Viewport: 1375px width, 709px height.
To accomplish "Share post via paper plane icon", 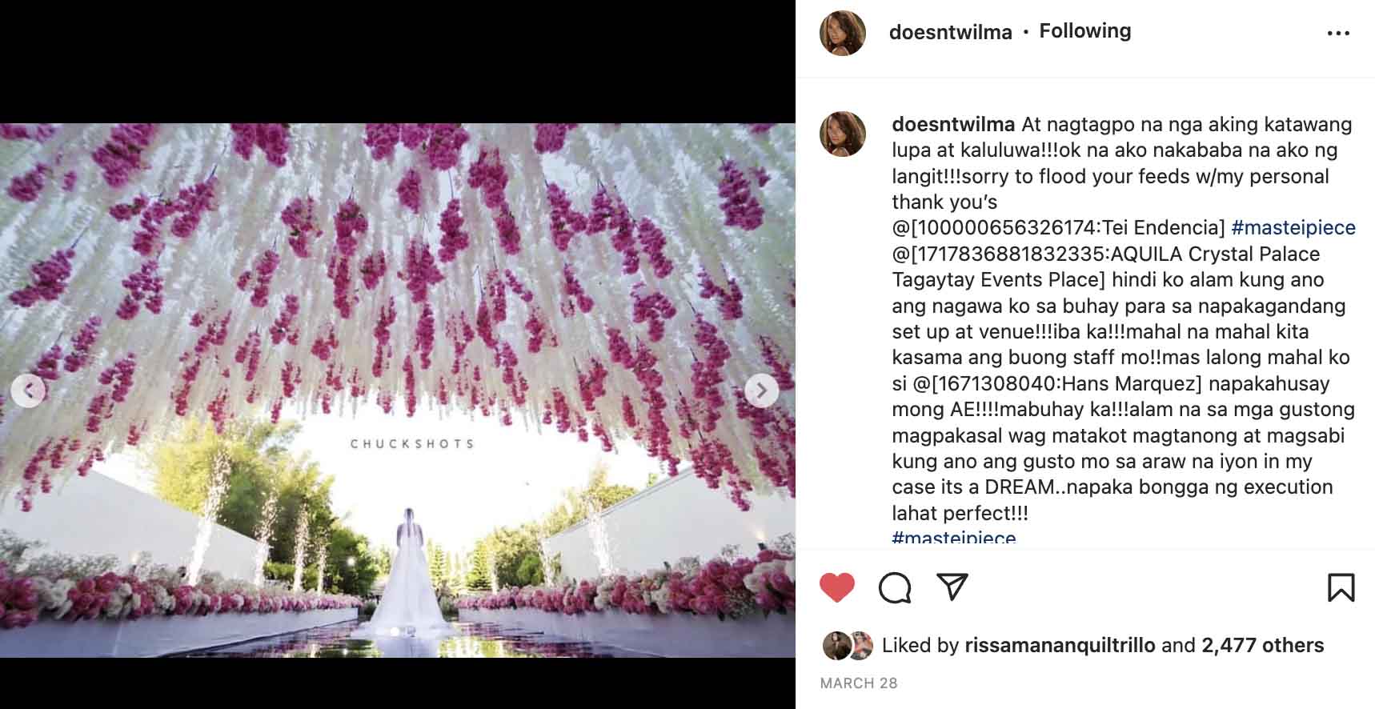I will pos(952,587).
